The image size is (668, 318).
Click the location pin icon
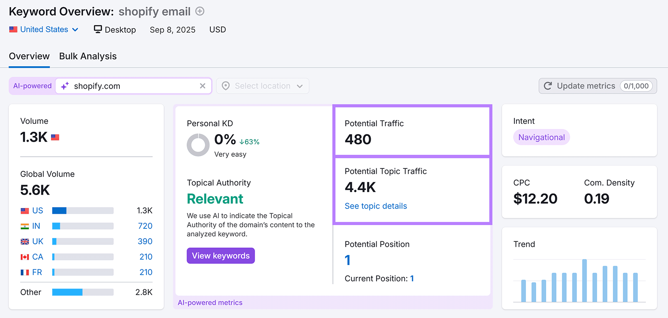point(225,86)
